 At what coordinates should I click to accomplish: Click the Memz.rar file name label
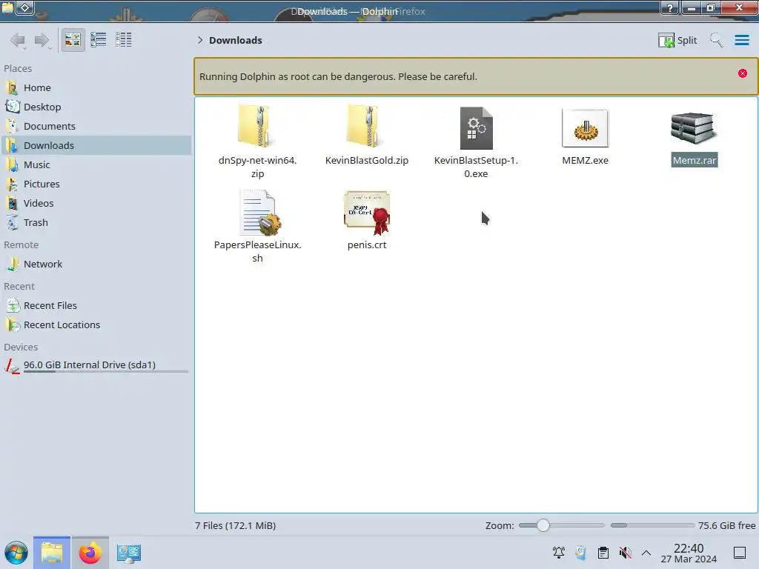(x=694, y=160)
